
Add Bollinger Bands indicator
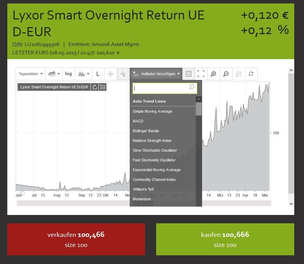[x=146, y=131]
